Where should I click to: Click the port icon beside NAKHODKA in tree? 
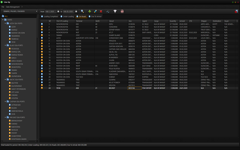click(x=10, y=127)
